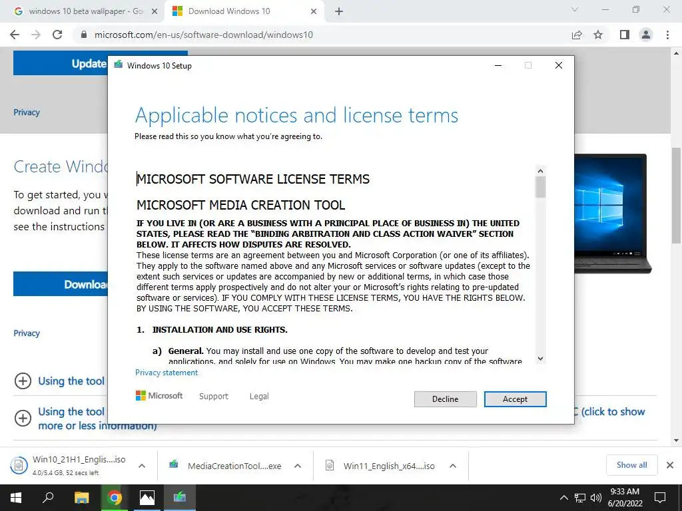Open the Legal link in Setup footer
The height and width of the screenshot is (511, 682).
coord(259,397)
